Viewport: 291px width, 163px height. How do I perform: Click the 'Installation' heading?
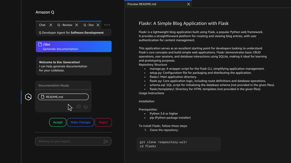click(147, 101)
